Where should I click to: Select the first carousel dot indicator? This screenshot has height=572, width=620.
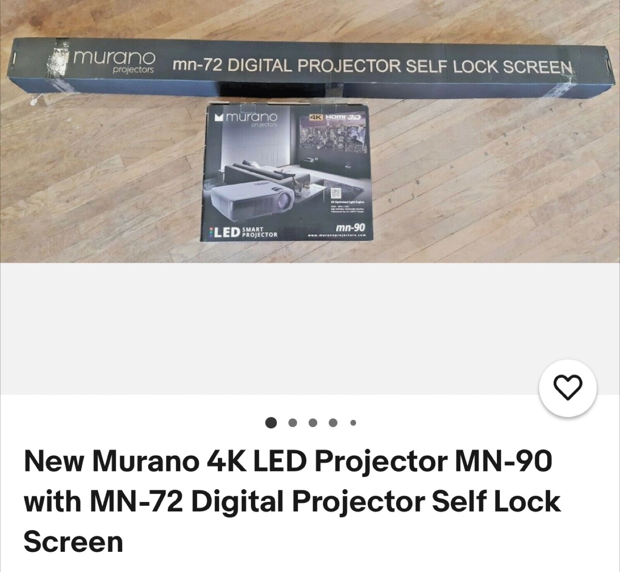click(x=271, y=423)
